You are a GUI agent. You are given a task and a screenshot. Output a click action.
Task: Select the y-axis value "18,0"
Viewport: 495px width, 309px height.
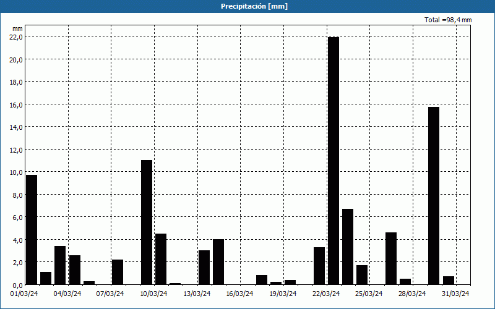17,82
